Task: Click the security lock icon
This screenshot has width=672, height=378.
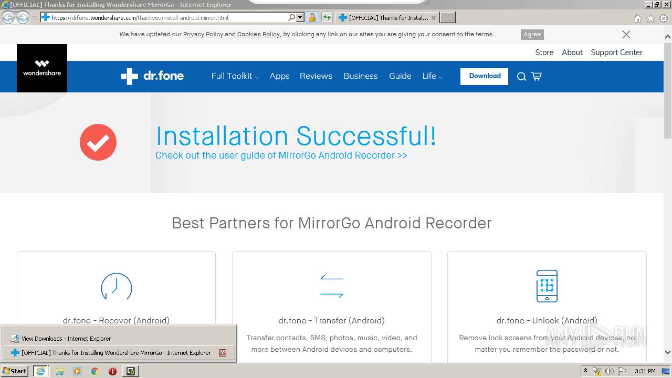Action: click(x=312, y=18)
